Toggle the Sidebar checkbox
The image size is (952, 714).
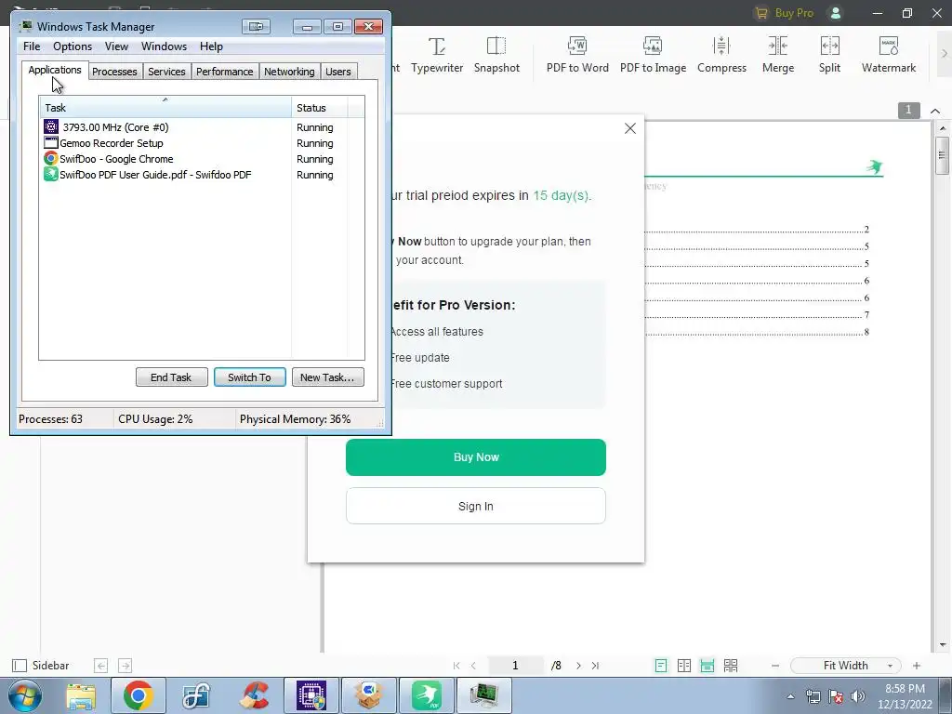[20, 666]
